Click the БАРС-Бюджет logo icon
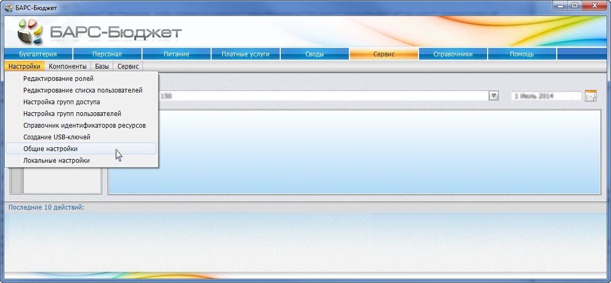Viewport: 611px width, 283px height. pos(30,32)
